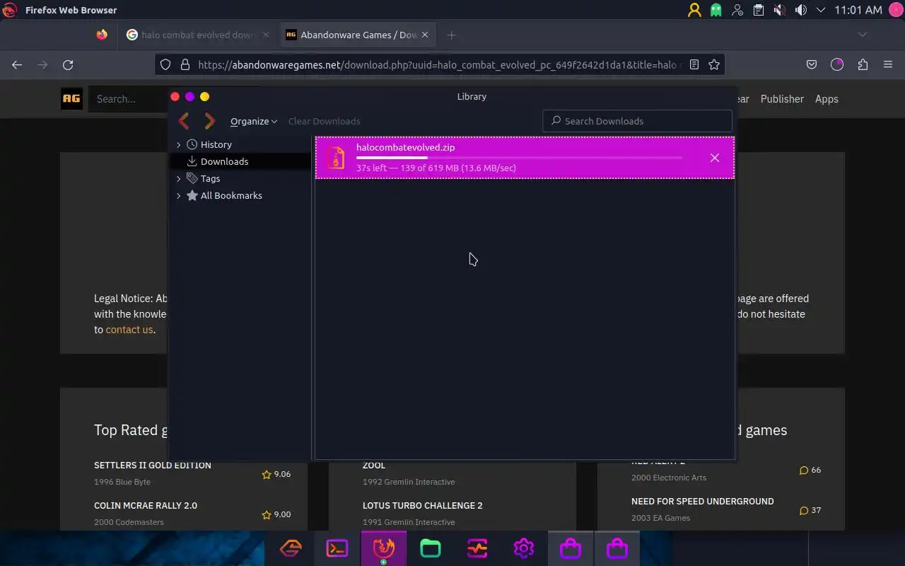Focus the Search Downloads field
905x566 pixels.
click(637, 121)
